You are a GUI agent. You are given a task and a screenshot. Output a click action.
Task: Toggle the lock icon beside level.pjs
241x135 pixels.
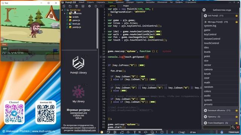tap(67, 24)
